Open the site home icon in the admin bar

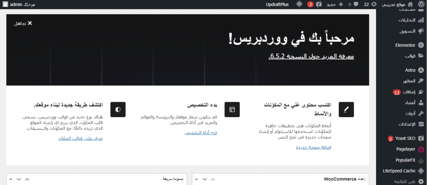(410, 4)
